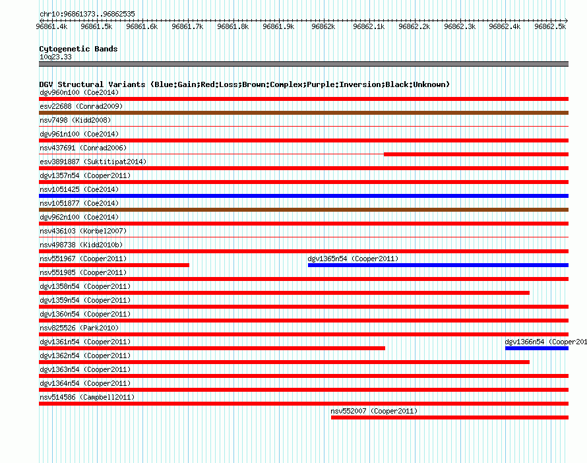This screenshot has width=587, height=463.
Task: Select the blue bar of dgv1365n54
Action: tap(438, 265)
